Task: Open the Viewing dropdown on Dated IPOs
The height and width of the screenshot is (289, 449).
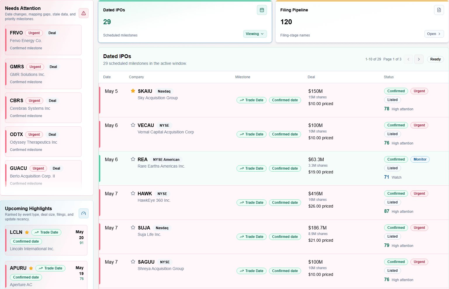Action: tap(255, 34)
